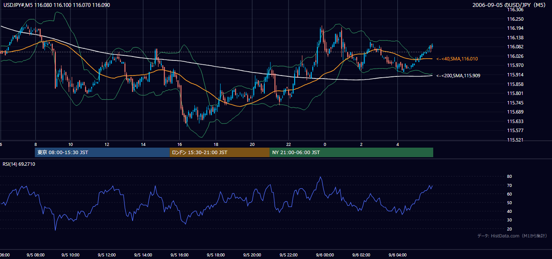Click the 9/6 04:00 date axis label

[x=398, y=255]
